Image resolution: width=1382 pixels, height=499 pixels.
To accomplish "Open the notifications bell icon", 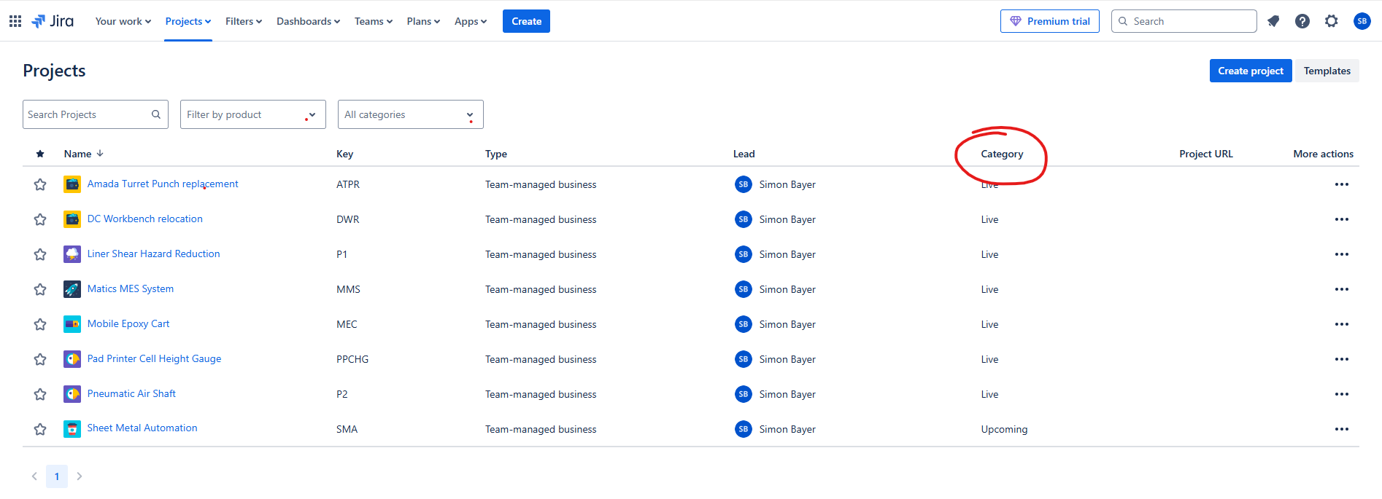I will click(1273, 21).
